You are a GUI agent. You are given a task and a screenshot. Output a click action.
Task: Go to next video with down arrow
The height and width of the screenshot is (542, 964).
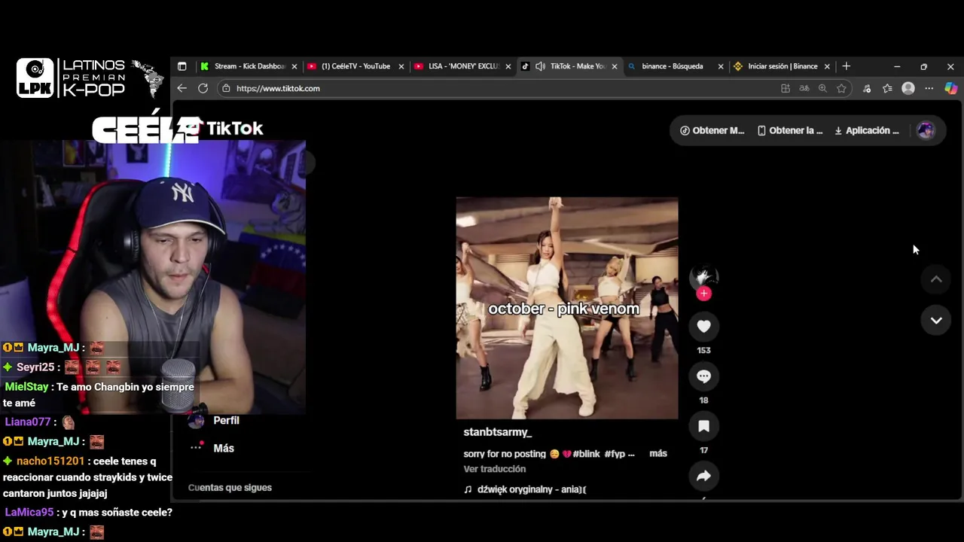coord(936,321)
